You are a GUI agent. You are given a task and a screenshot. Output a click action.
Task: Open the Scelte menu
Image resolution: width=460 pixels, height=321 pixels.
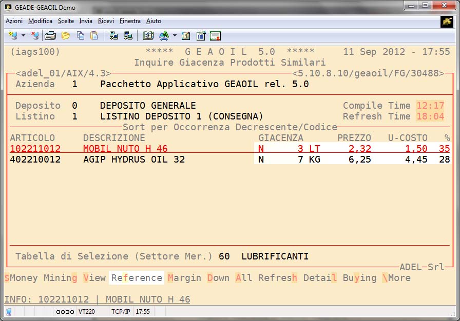pyautogui.click(x=66, y=21)
